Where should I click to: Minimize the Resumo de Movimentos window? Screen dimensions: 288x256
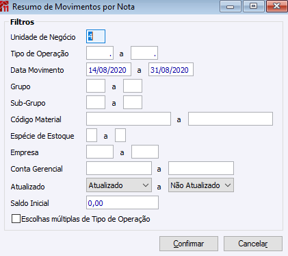[231, 6]
